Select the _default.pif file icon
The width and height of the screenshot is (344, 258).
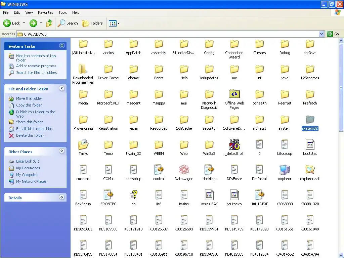(x=234, y=144)
